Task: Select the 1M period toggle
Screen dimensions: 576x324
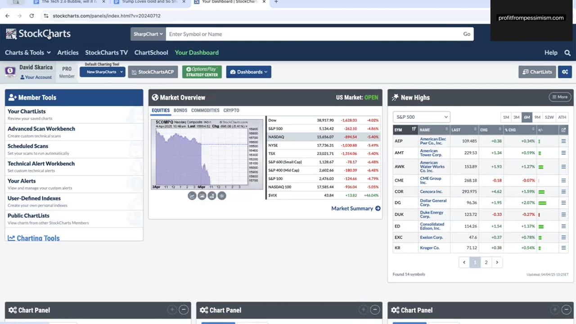Action: click(x=506, y=117)
